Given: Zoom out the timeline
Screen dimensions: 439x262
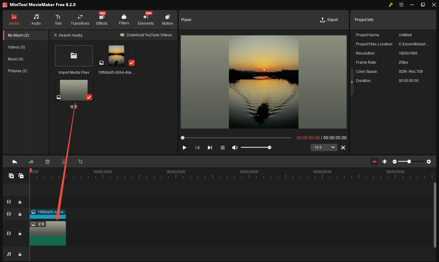Looking at the screenshot, I should (394, 161).
